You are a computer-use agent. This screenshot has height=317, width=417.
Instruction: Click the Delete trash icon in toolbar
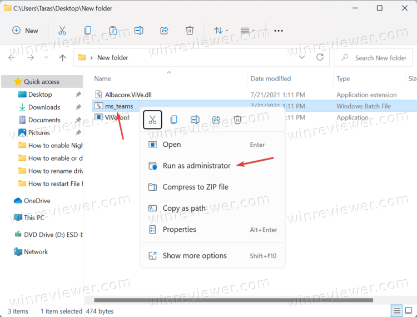coord(190,31)
